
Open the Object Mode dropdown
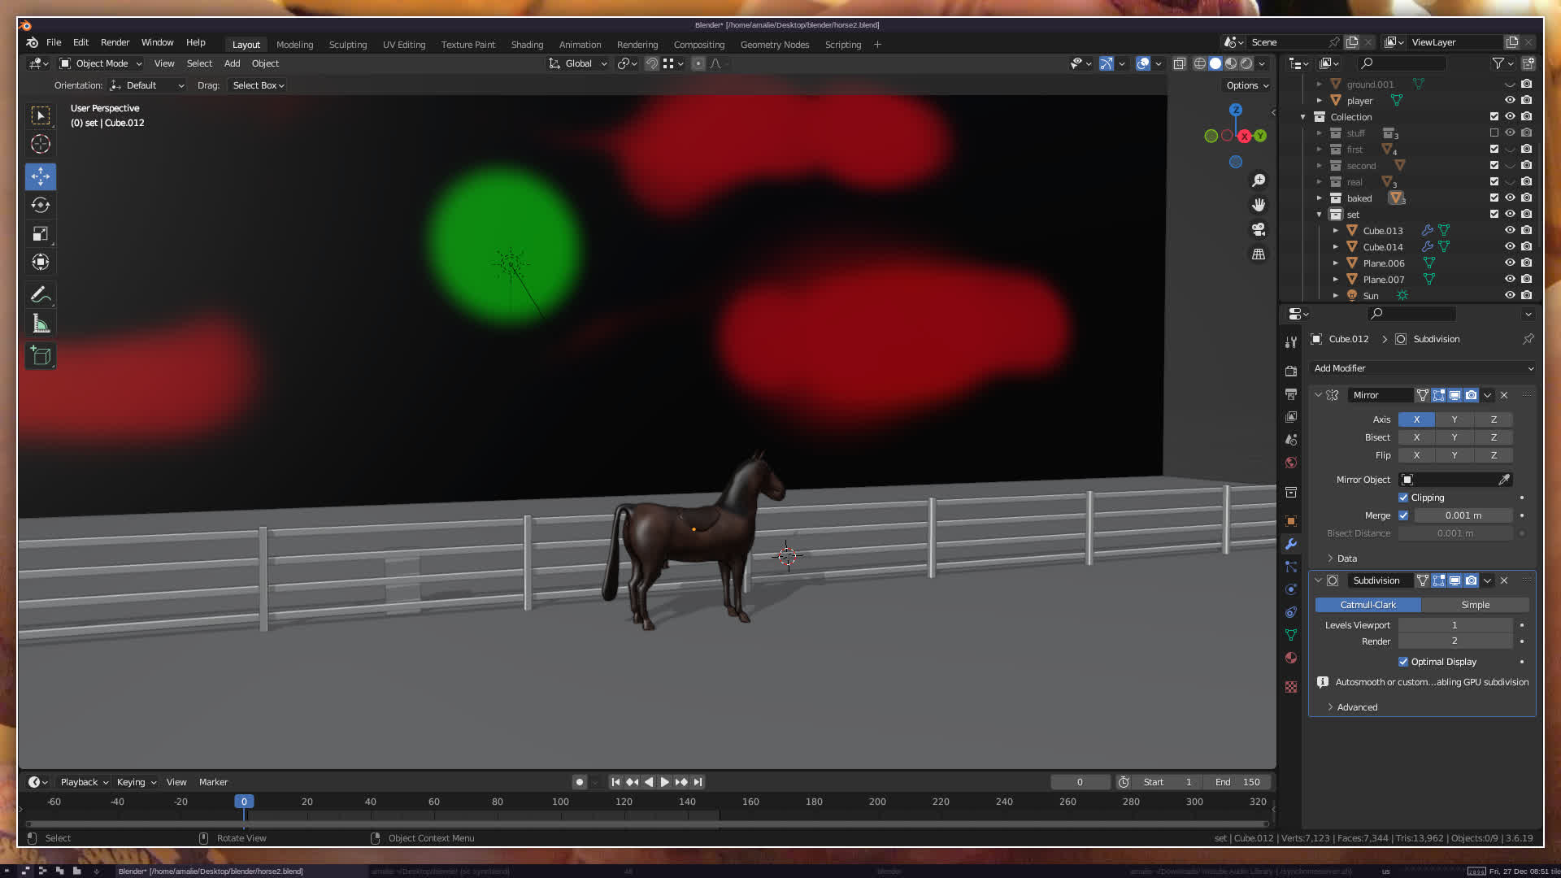click(x=101, y=63)
